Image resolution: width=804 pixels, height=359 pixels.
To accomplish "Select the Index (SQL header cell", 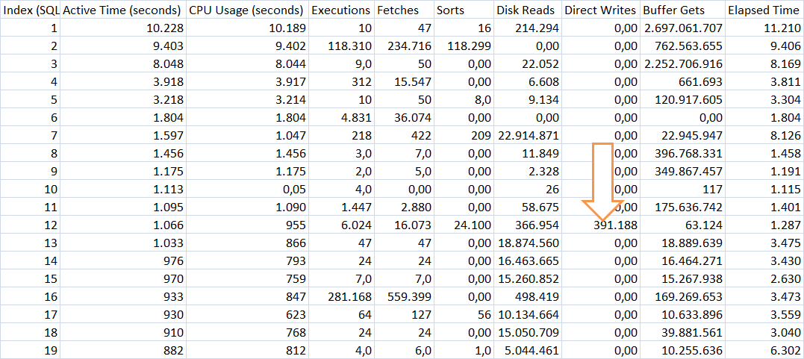I will tap(31, 10).
